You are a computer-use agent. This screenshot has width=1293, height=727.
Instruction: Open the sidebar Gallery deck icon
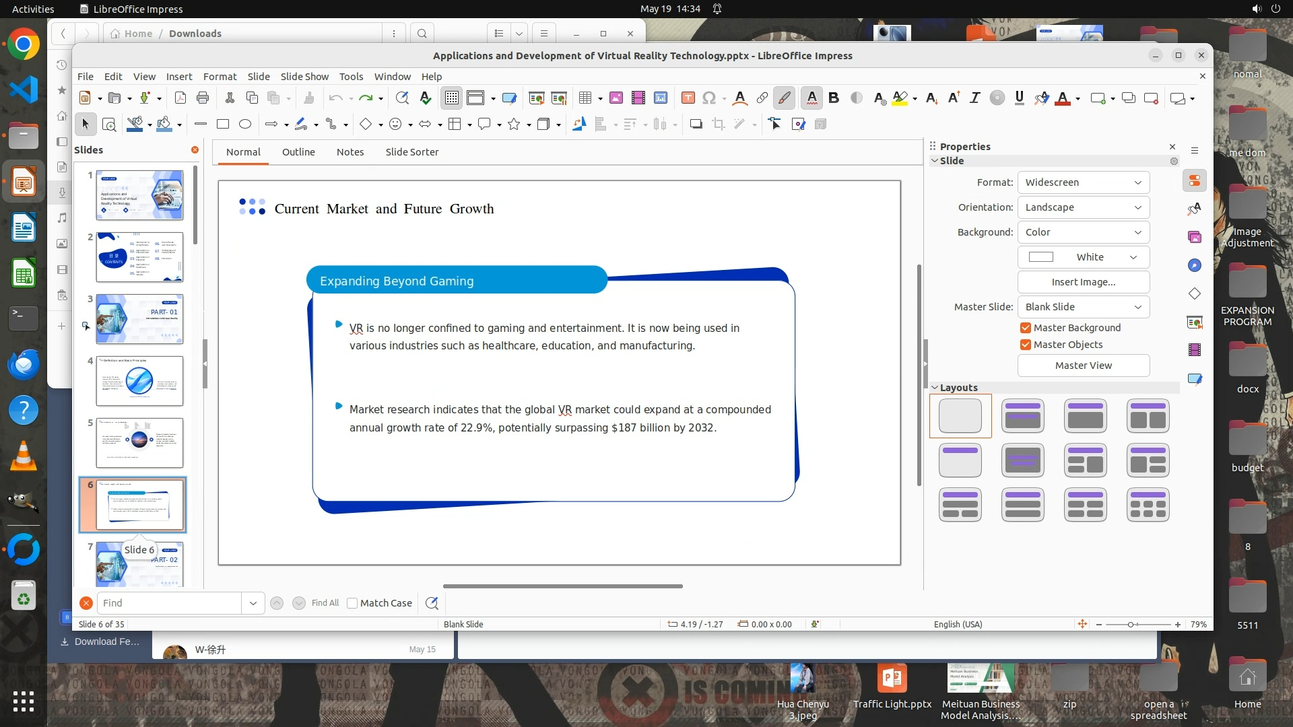click(1195, 237)
